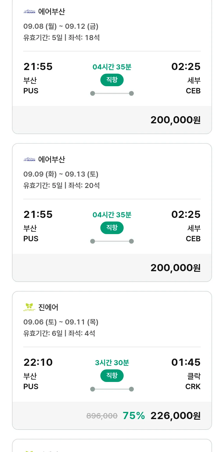Screen dimensions: 224x452
Task: Open the 09.08 (월) ~ 09.12 (금) date range
Action: pyautogui.click(x=61, y=26)
